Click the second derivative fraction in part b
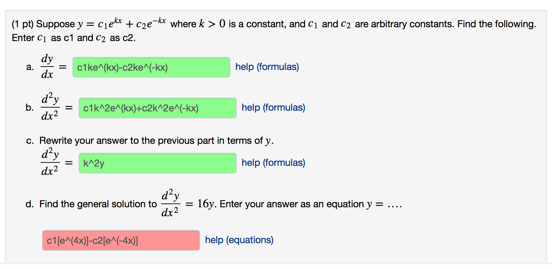The height and width of the screenshot is (269, 552). [50, 107]
